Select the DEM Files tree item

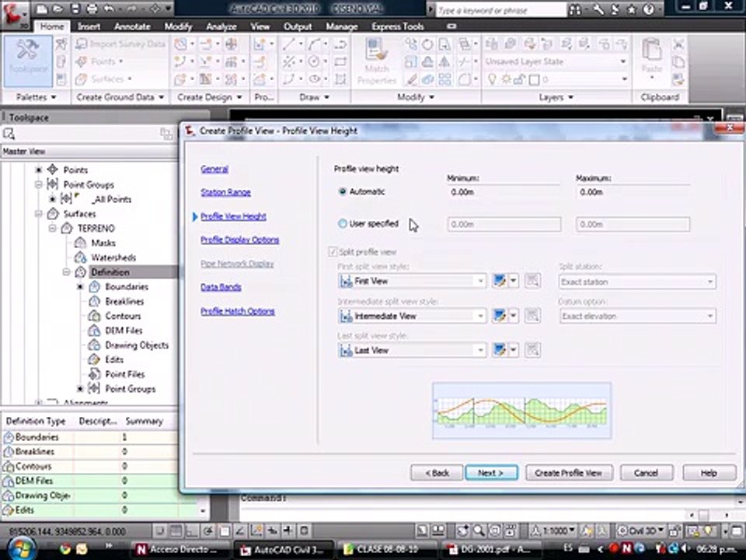[x=124, y=331]
